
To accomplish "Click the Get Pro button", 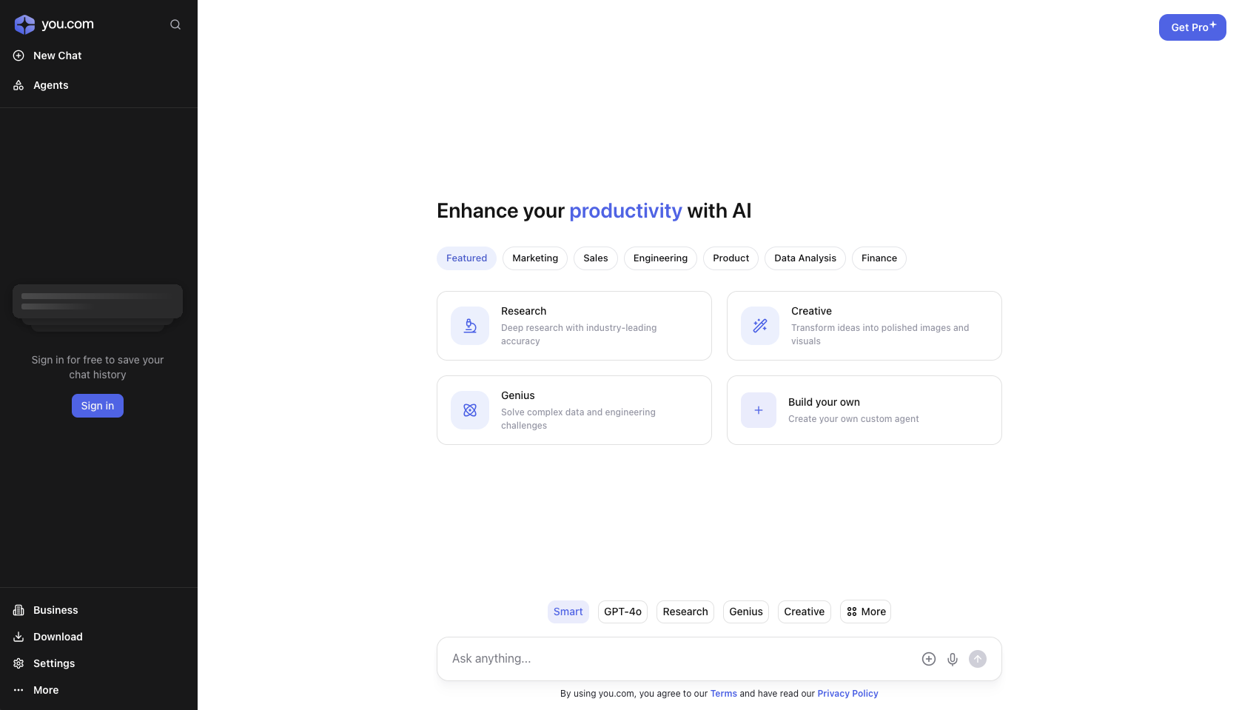I will pyautogui.click(x=1192, y=27).
